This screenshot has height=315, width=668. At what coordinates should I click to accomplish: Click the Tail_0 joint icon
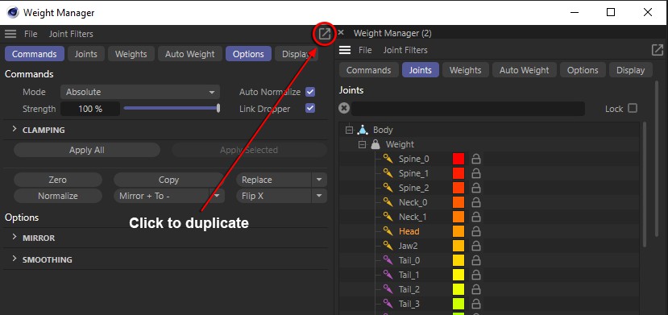click(x=388, y=260)
